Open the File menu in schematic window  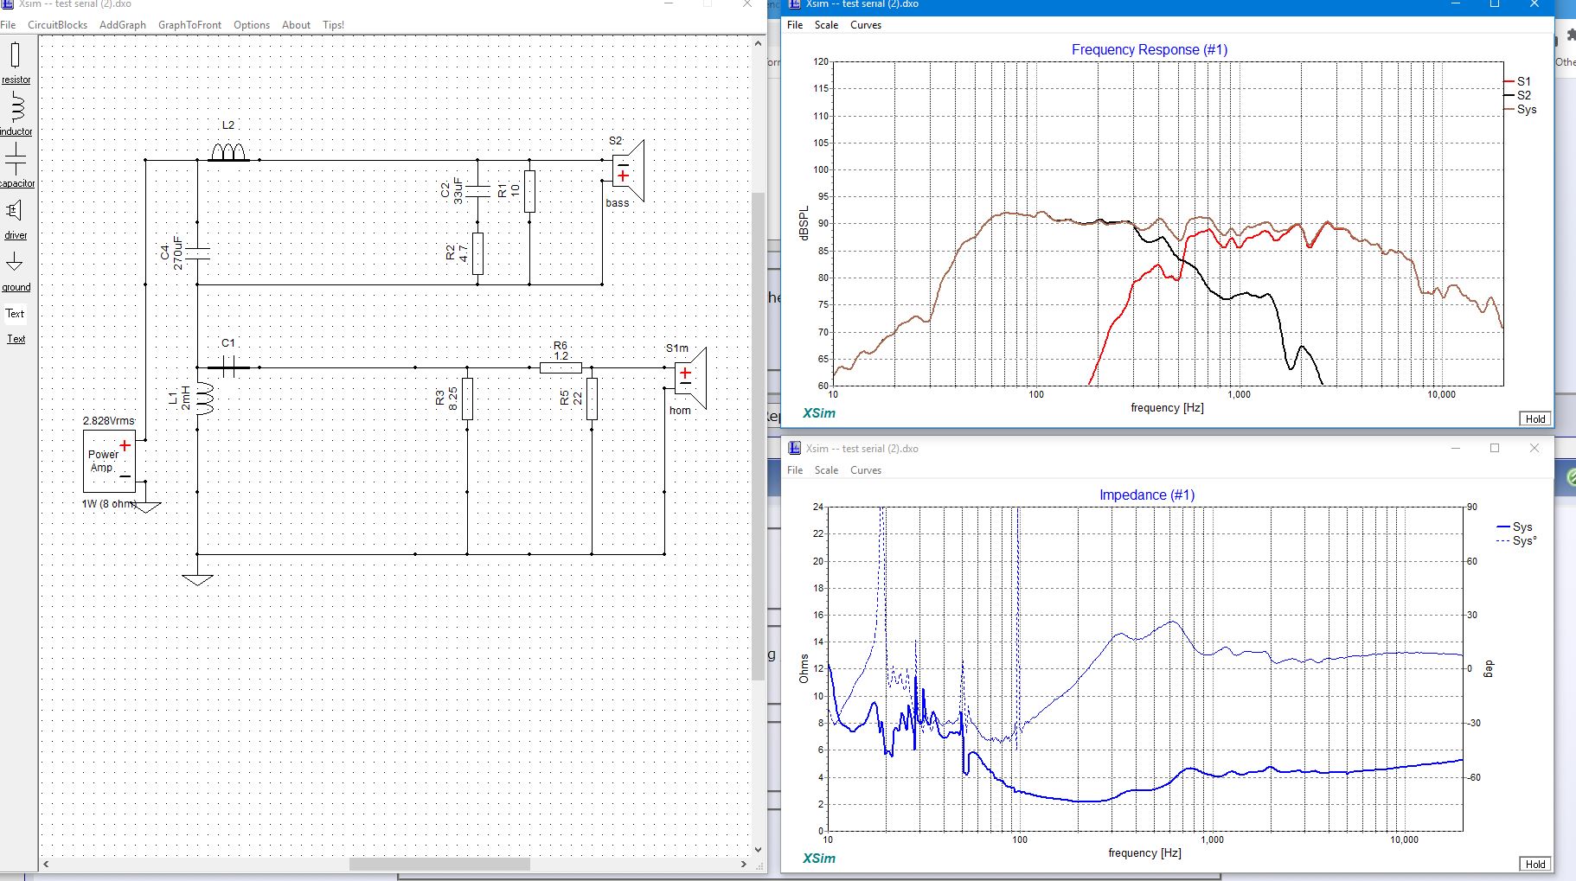tap(8, 25)
